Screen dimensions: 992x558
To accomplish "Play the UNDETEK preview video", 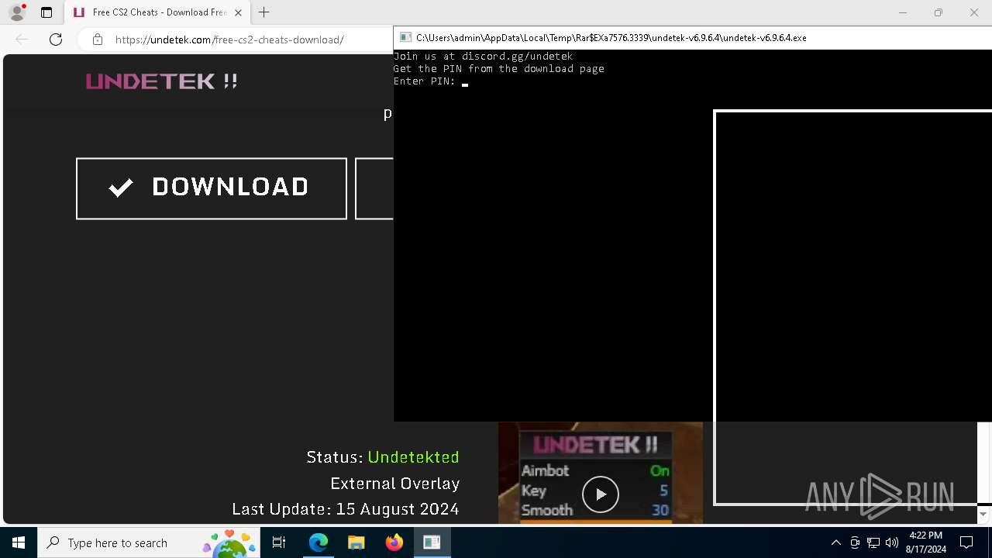I will (601, 494).
